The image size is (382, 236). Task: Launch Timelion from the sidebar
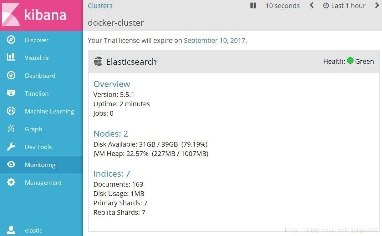pos(37,93)
